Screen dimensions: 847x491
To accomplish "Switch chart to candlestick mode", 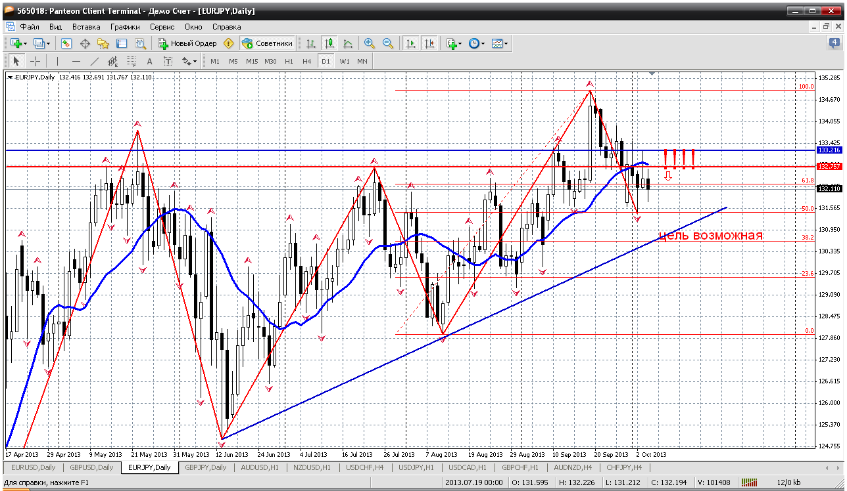I will [x=329, y=43].
